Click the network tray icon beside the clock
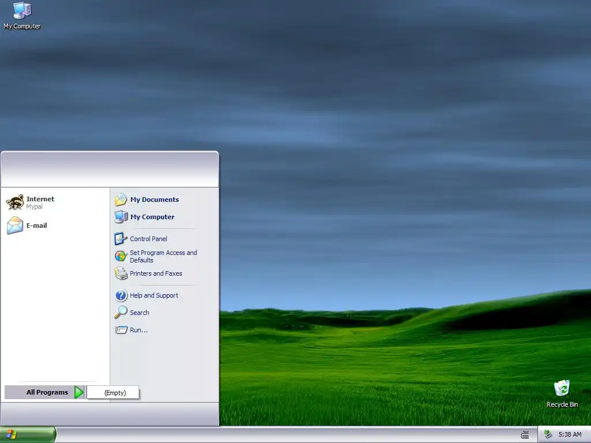The width and height of the screenshot is (591, 443). coord(548,434)
